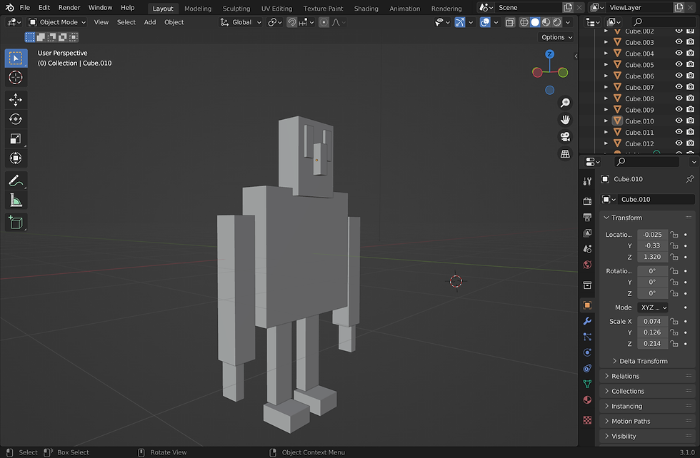Disable rendering for Cube.007 camera icon
Image resolution: width=700 pixels, height=458 pixels.
point(690,87)
